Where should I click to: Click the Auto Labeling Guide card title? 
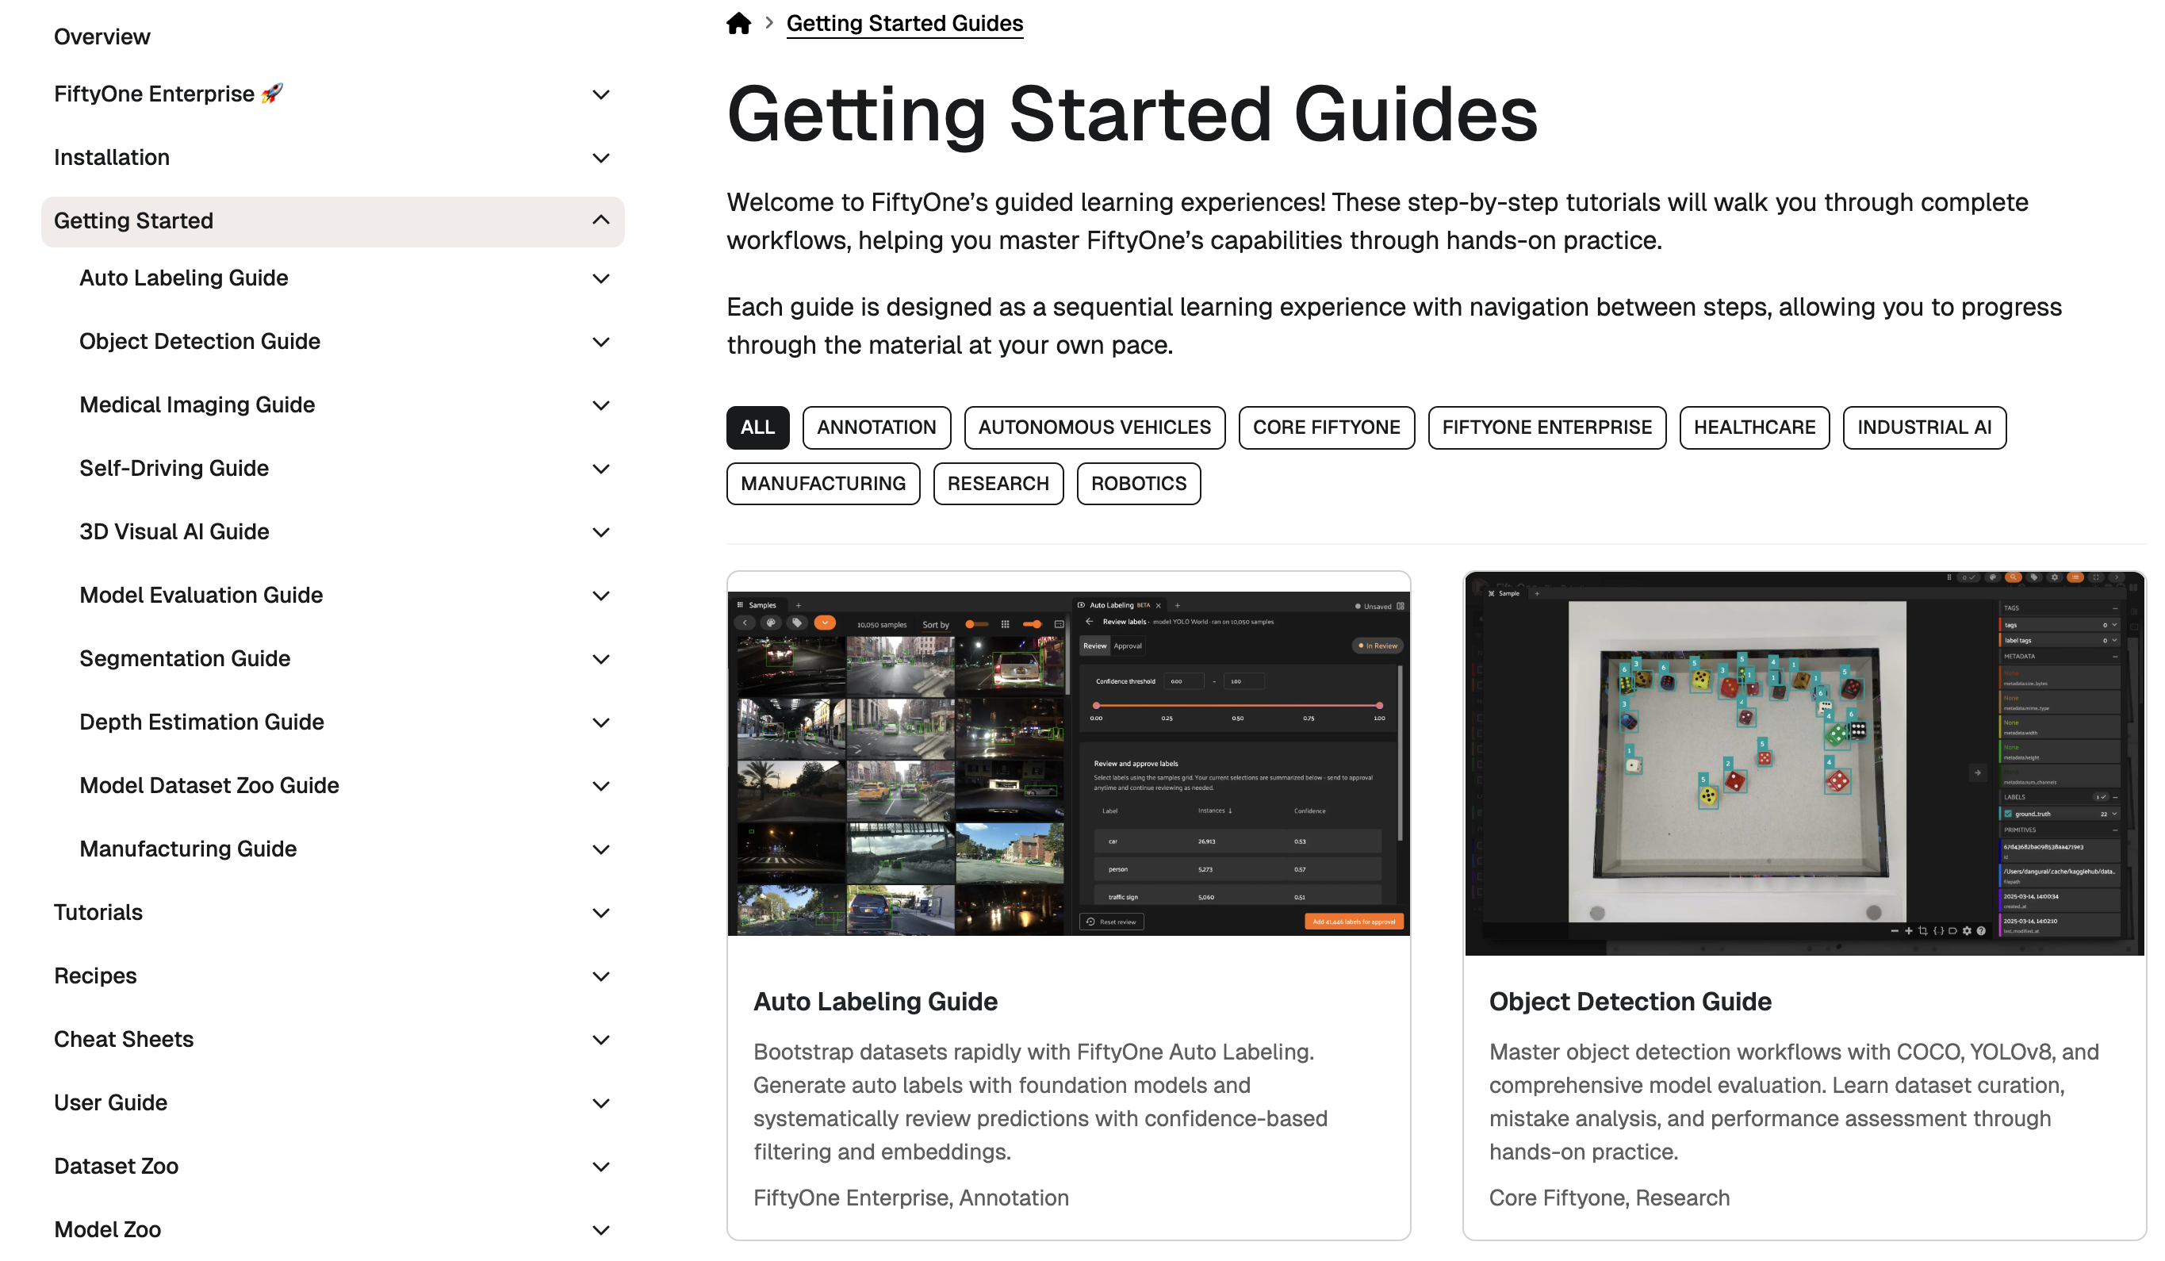tap(875, 1002)
